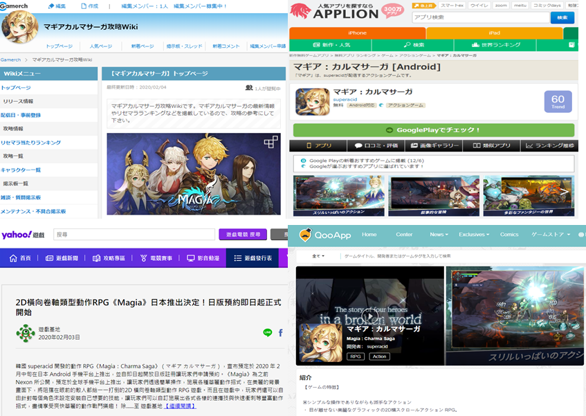Click the Action tag on QooApp
The image size is (586, 416).
[379, 356]
